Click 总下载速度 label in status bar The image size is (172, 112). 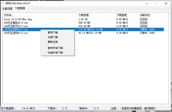tap(8, 109)
